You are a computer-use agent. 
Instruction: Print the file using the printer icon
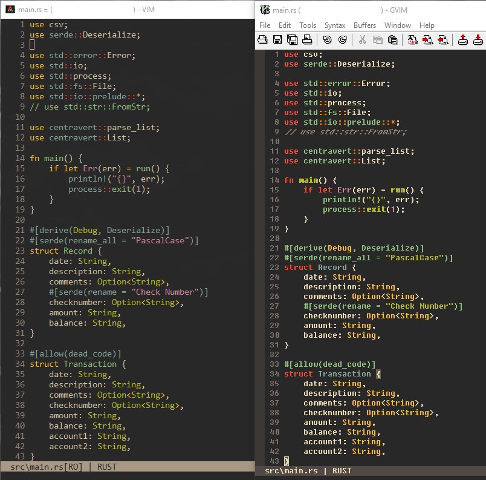307,39
